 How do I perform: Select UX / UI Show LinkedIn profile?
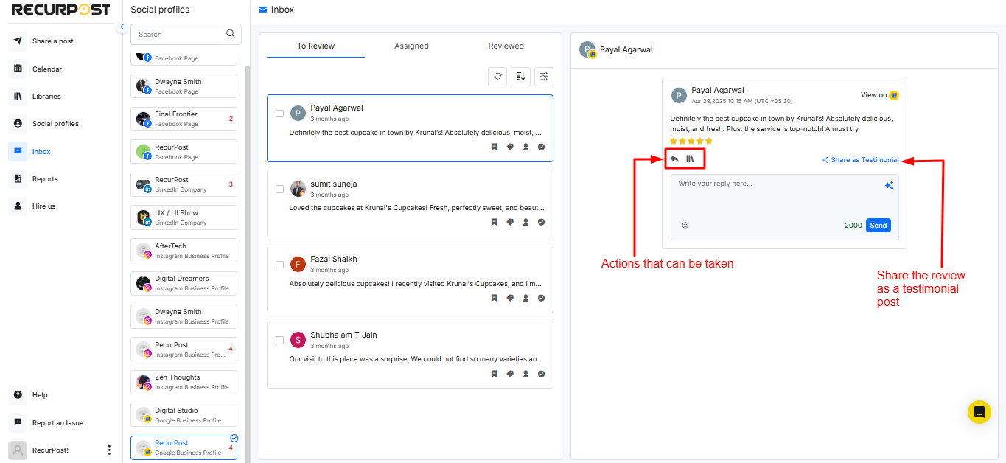pos(184,217)
